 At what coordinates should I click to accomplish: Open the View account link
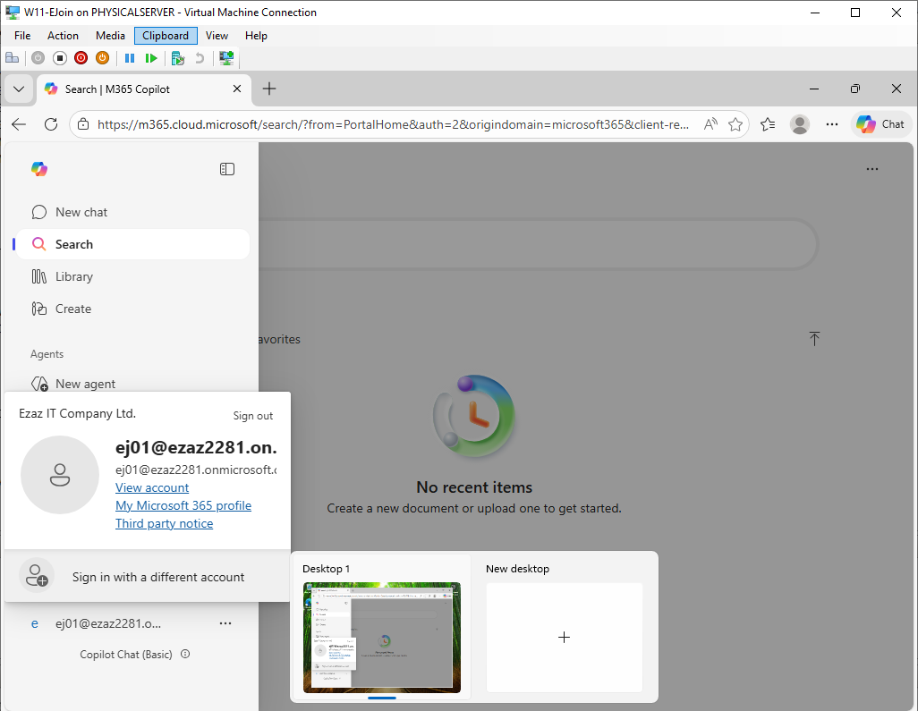[x=152, y=487]
